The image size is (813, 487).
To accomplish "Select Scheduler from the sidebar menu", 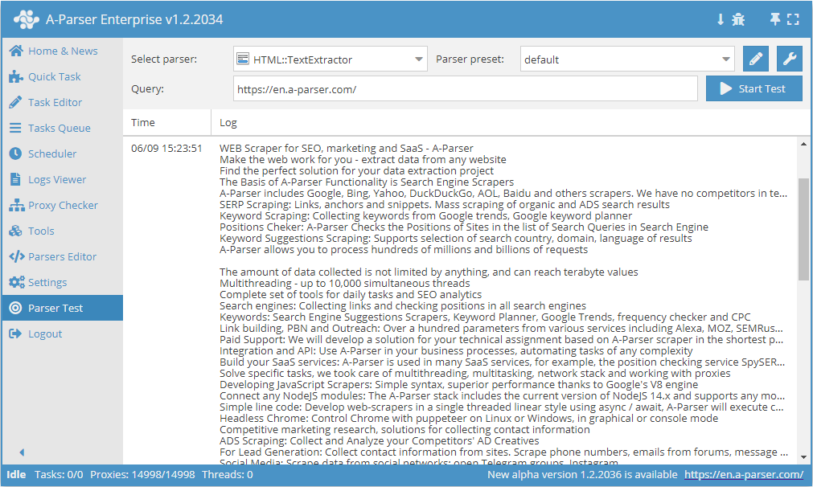I will 52,153.
